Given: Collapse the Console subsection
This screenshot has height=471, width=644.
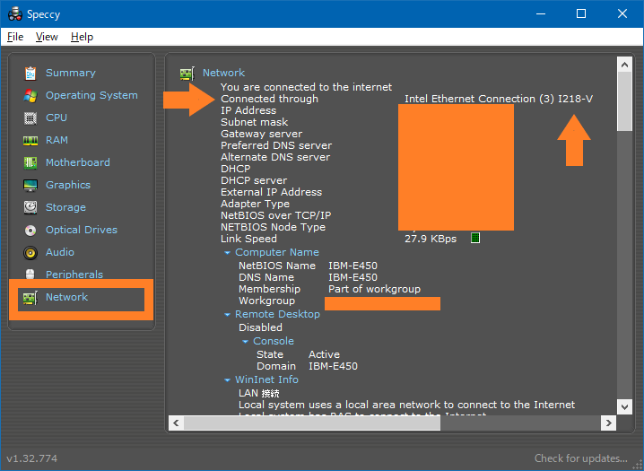Looking at the screenshot, I should [x=245, y=342].
